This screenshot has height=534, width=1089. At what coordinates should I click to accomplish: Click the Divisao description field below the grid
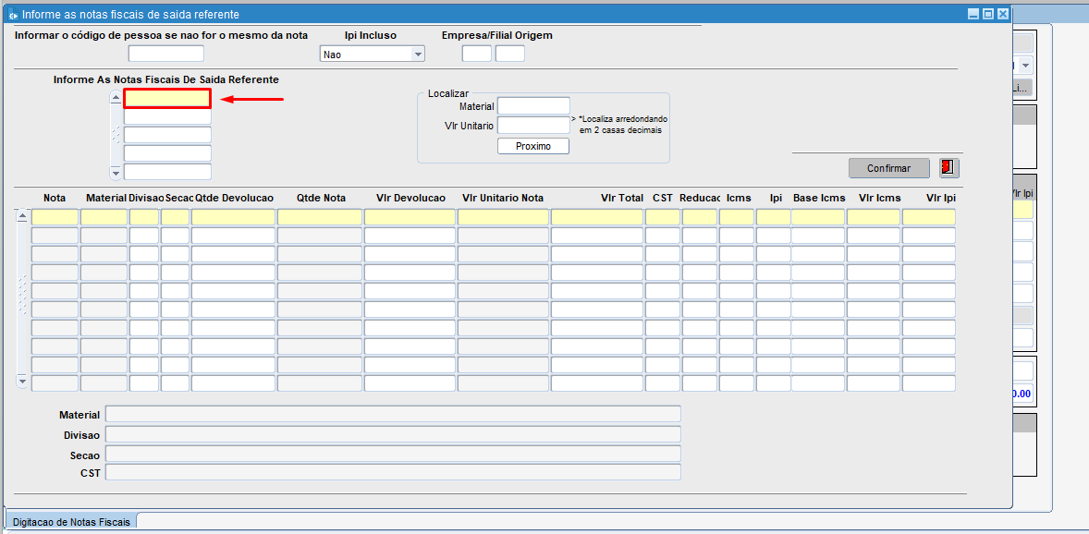(x=392, y=435)
